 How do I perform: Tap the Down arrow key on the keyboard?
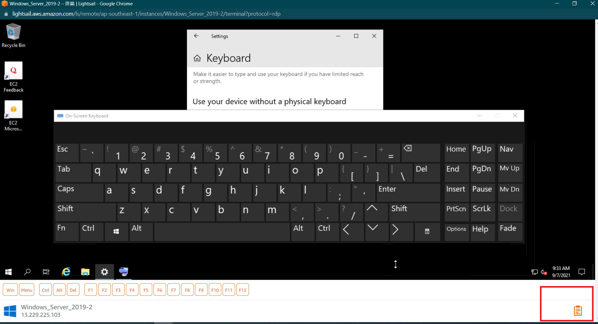(x=377, y=232)
